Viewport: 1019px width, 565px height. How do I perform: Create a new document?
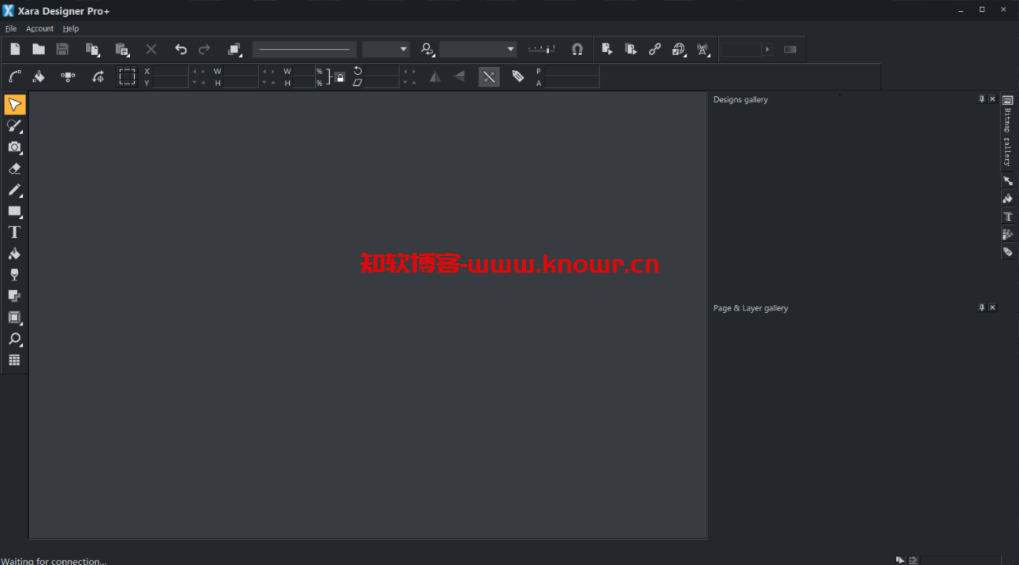(x=15, y=49)
